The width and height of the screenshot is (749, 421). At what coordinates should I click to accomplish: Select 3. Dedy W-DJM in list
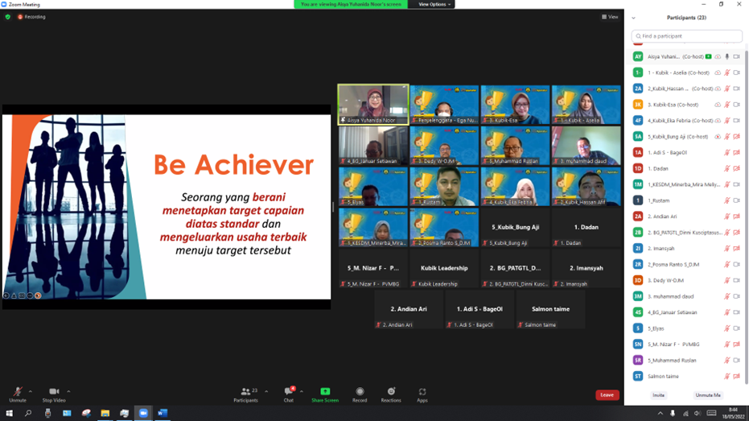point(686,280)
